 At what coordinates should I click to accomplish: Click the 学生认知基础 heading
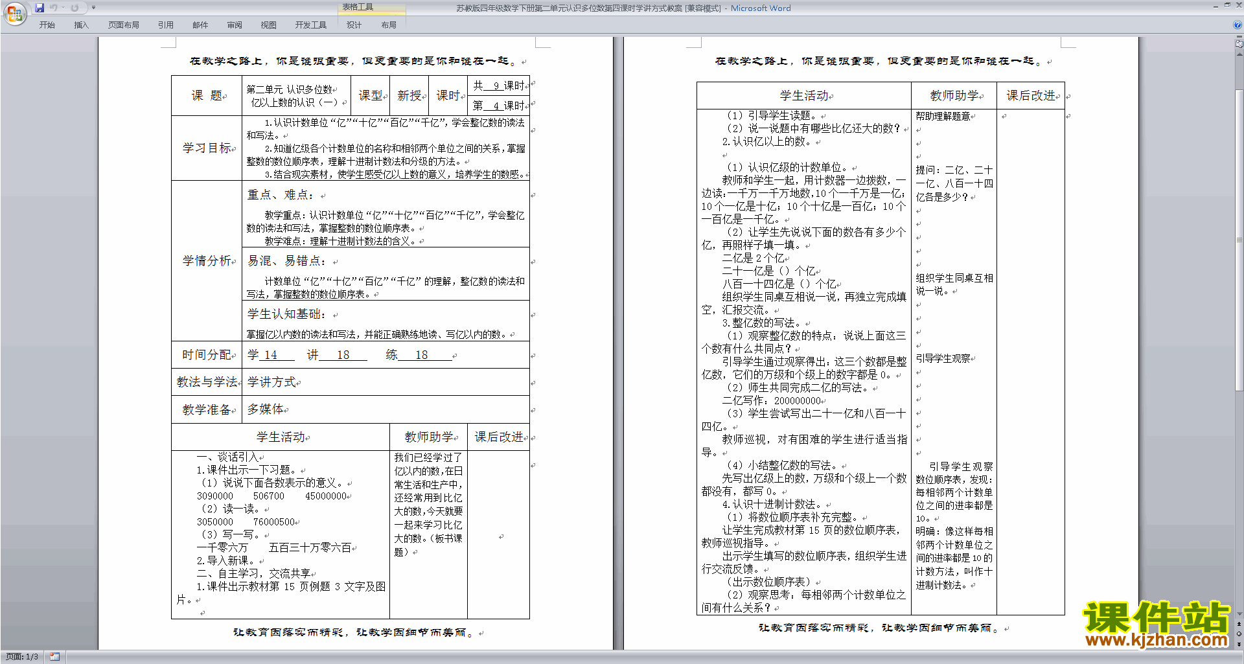(x=286, y=314)
